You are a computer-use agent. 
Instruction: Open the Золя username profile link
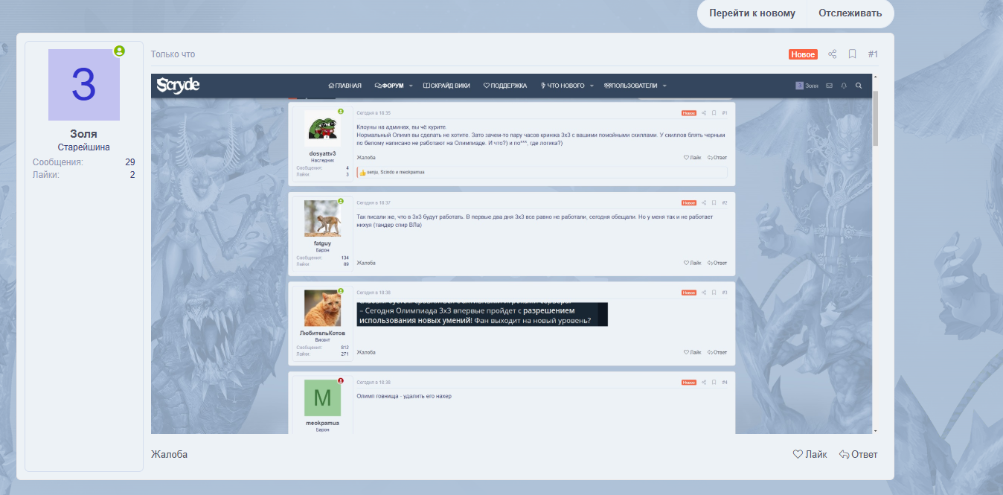(83, 134)
